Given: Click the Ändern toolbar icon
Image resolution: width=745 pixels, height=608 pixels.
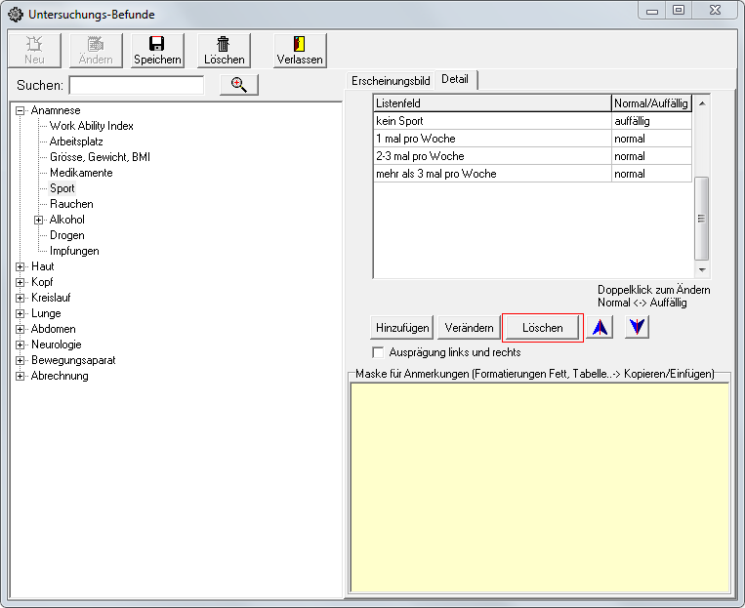Looking at the screenshot, I should tap(96, 44).
